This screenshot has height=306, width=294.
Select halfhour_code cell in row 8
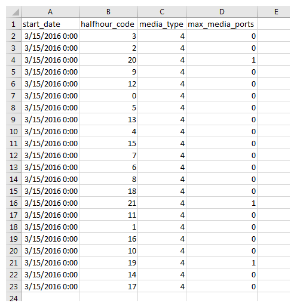point(108,107)
